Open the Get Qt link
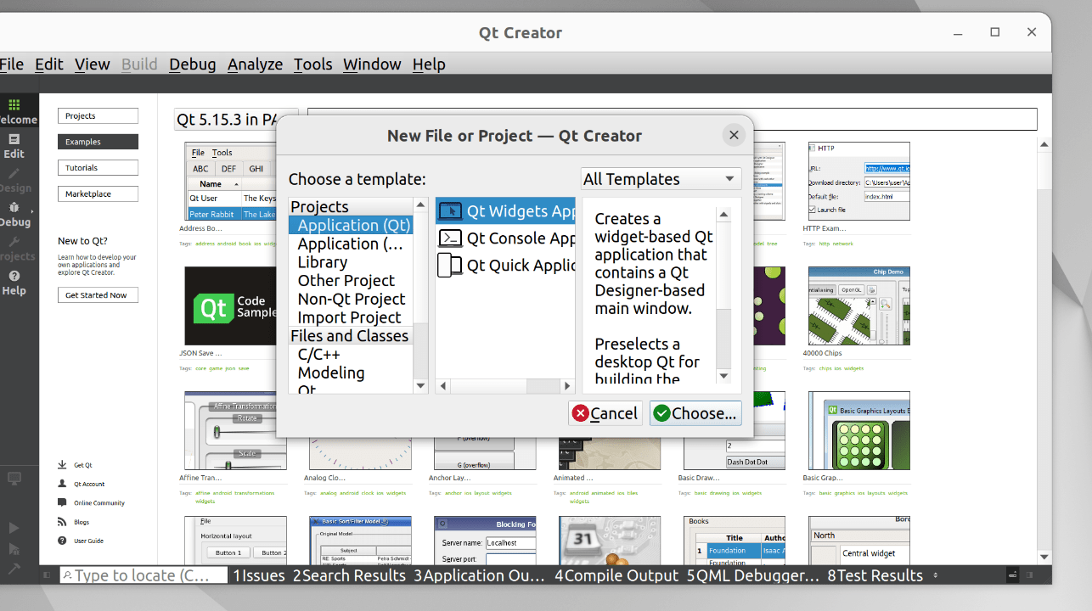This screenshot has height=611, width=1092. (83, 465)
